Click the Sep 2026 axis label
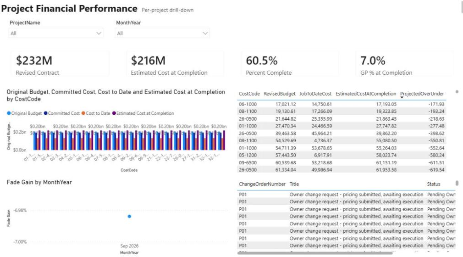This screenshot has width=463, height=257. click(129, 246)
